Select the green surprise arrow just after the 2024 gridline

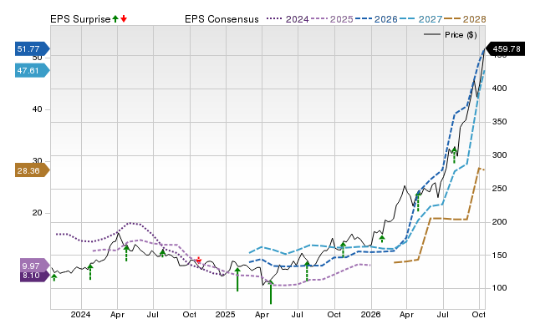(90, 272)
